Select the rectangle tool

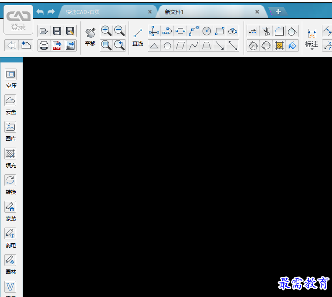tap(220, 31)
